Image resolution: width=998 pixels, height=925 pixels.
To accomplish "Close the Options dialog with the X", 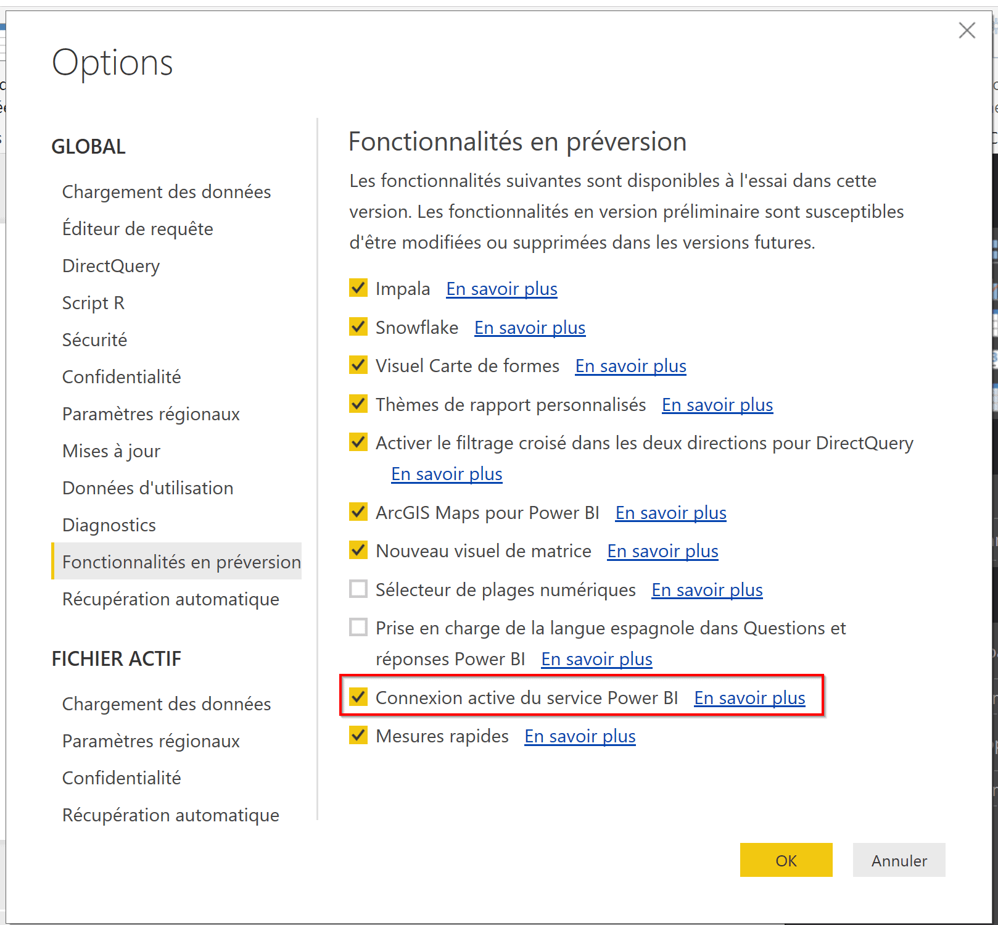I will click(x=967, y=30).
